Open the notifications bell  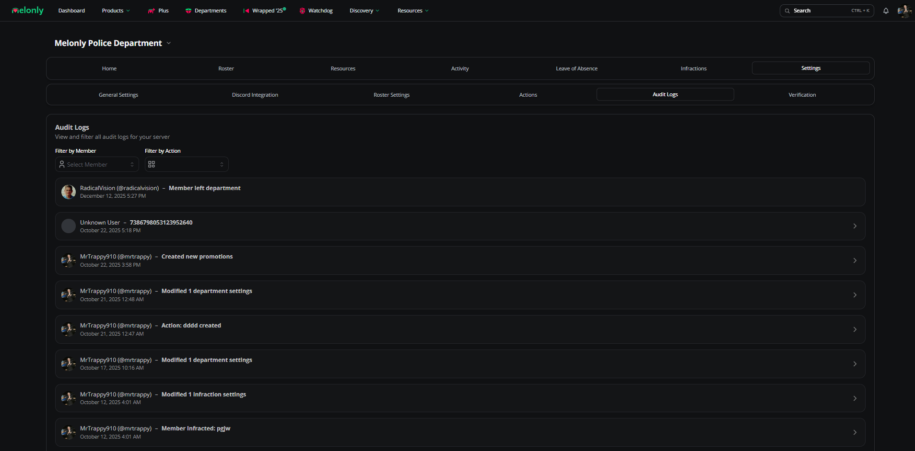coord(886,11)
